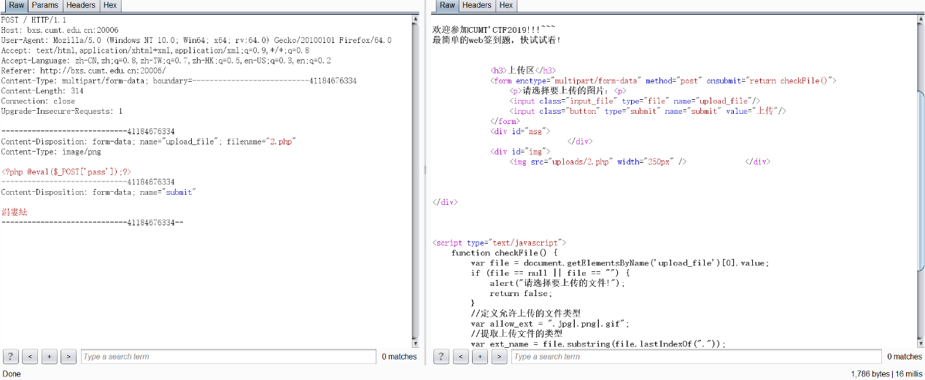Open the request pane Raw tab

click(16, 5)
